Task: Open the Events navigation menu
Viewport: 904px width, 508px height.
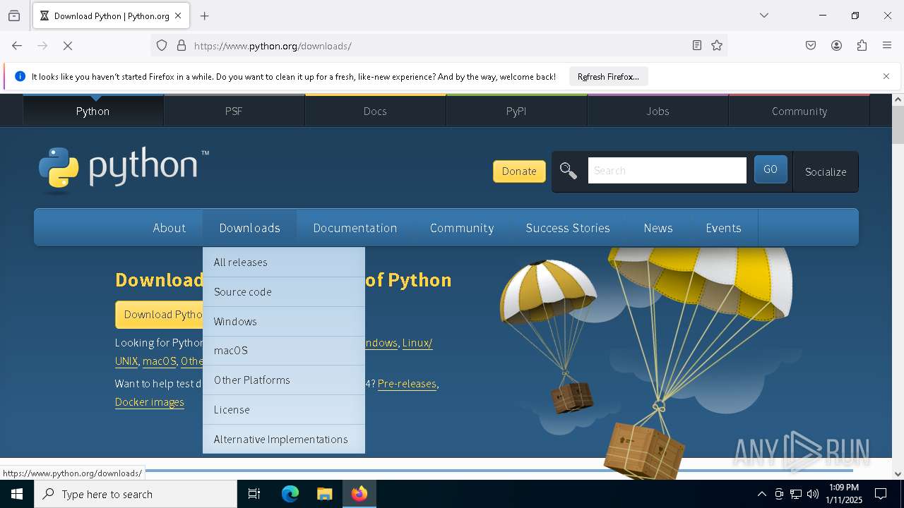Action: (x=723, y=228)
